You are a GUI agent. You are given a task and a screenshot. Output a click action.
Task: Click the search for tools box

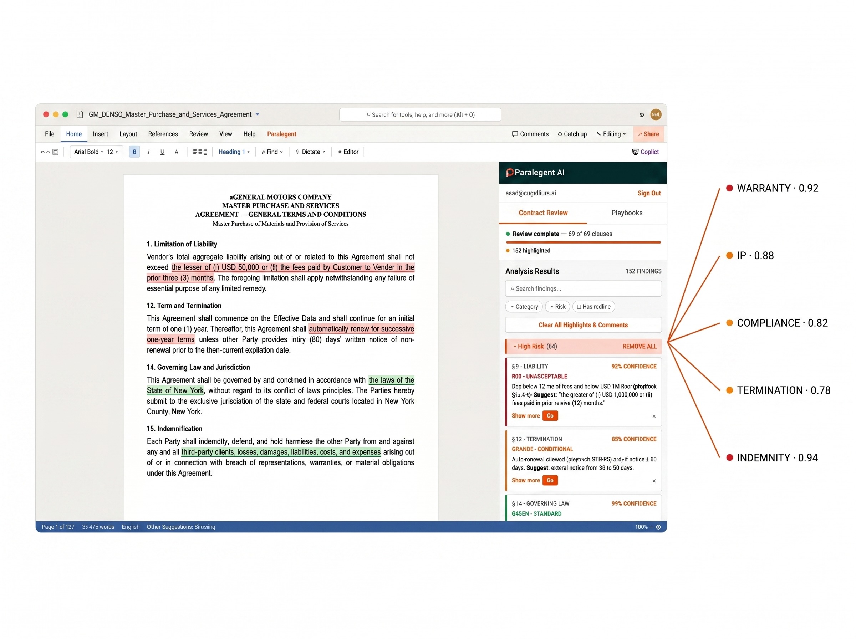click(x=420, y=114)
